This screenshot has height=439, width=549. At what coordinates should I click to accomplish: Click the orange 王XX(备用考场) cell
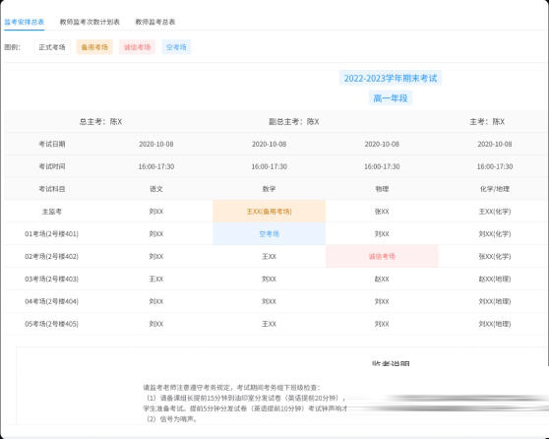(269, 212)
